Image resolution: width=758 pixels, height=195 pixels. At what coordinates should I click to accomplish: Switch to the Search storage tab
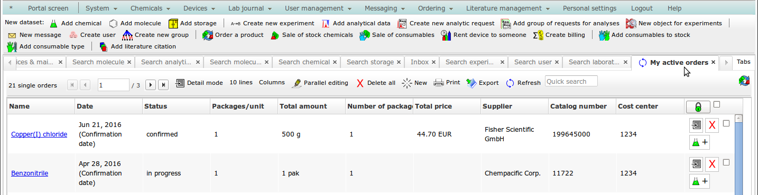pos(370,62)
